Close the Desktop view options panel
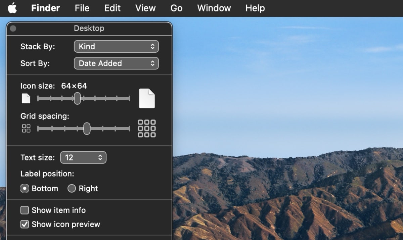Image resolution: width=403 pixels, height=240 pixels. point(13,29)
